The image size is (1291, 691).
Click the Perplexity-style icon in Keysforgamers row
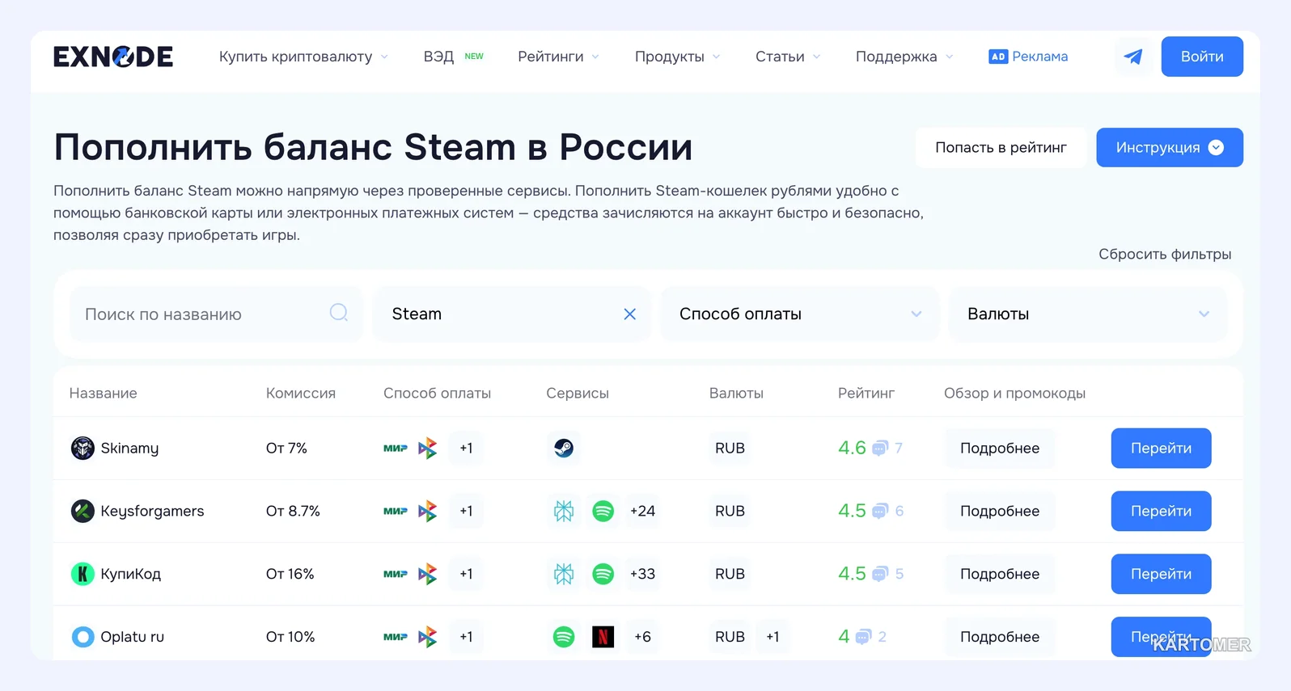click(564, 511)
